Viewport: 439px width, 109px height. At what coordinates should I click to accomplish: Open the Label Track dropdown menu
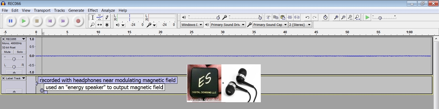[x=24, y=78]
